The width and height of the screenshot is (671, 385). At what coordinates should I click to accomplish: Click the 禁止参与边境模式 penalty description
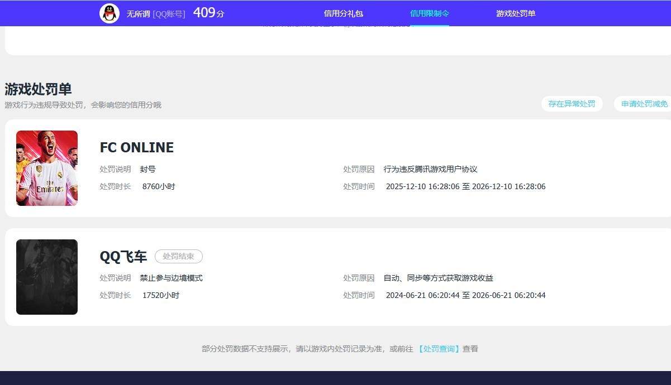coord(172,278)
